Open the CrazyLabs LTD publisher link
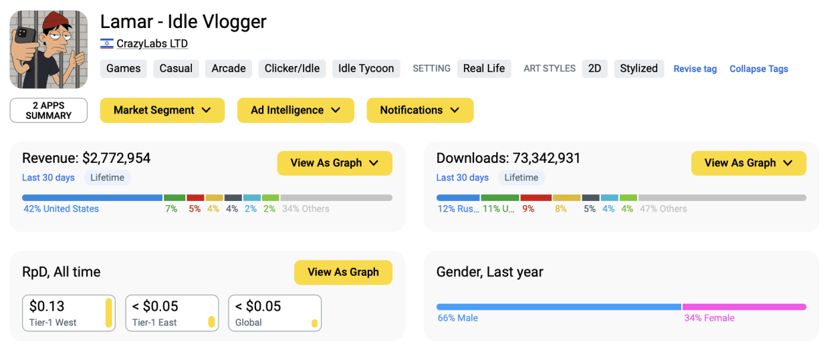The image size is (829, 356). (152, 43)
